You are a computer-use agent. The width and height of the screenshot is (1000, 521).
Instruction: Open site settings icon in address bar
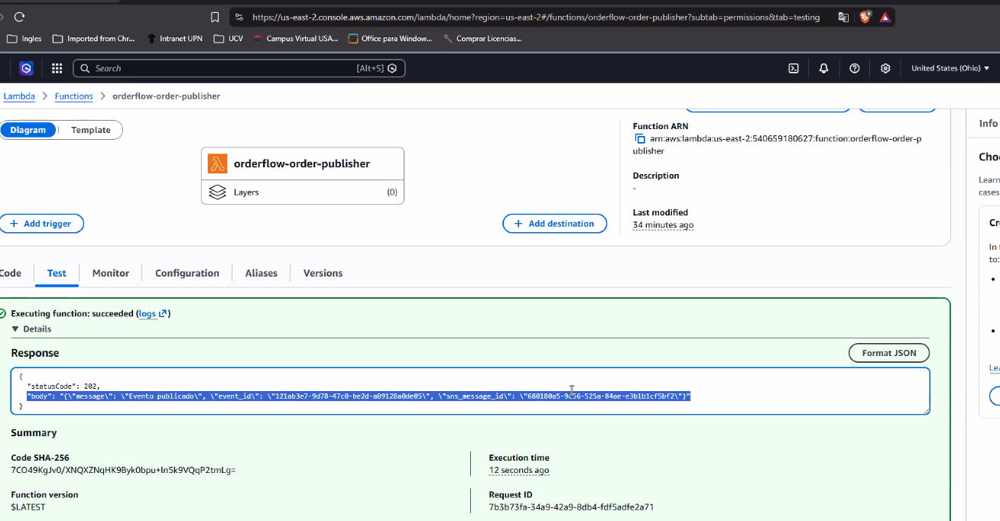coord(239,17)
